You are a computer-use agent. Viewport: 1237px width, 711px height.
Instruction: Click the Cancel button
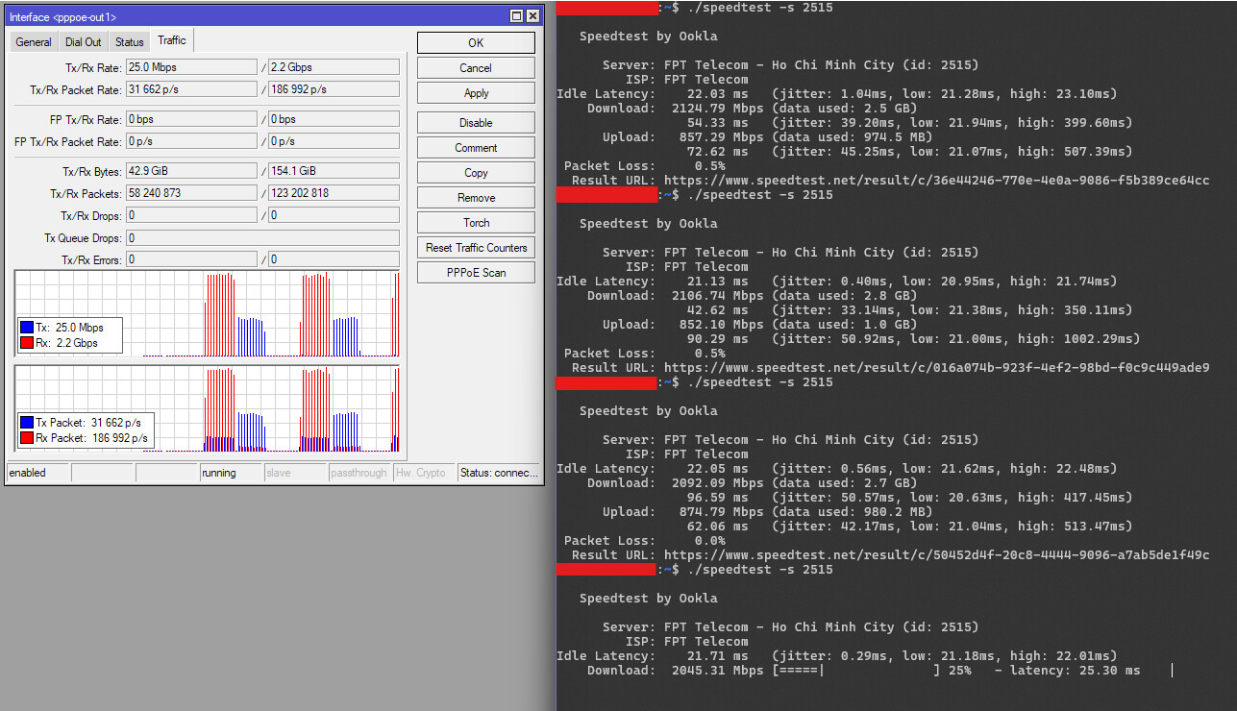pyautogui.click(x=476, y=68)
